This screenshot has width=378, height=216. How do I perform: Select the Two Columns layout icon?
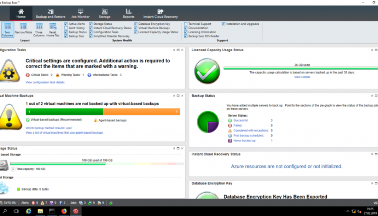tap(7, 30)
